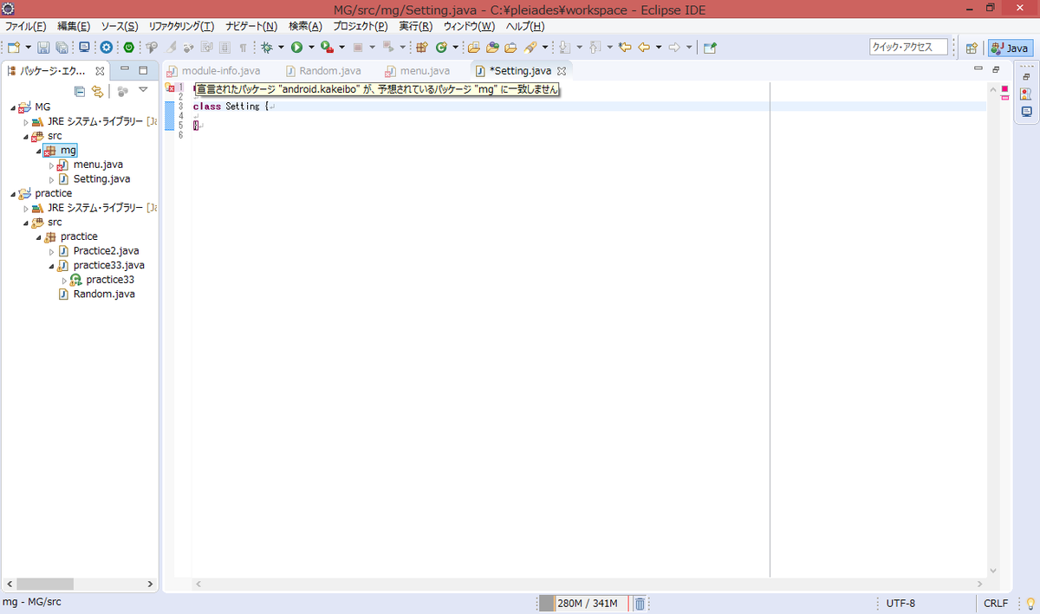Expand the practice33 class node
The width and height of the screenshot is (1040, 614).
coord(65,280)
